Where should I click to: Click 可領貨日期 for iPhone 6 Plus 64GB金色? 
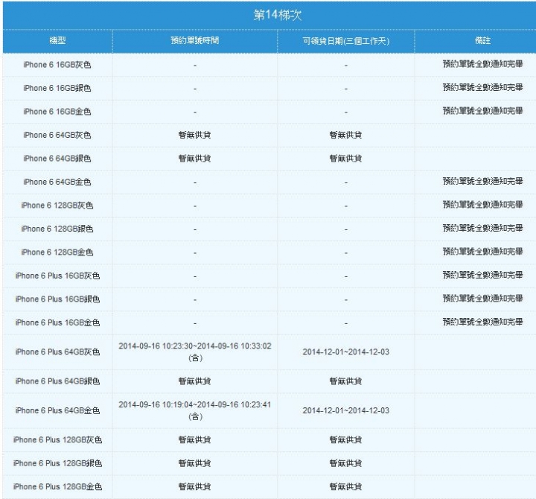[346, 410]
